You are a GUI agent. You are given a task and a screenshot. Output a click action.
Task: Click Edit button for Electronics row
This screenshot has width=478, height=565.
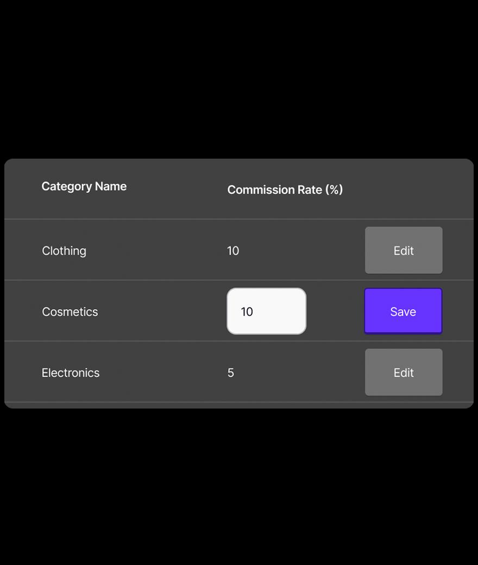tap(404, 373)
